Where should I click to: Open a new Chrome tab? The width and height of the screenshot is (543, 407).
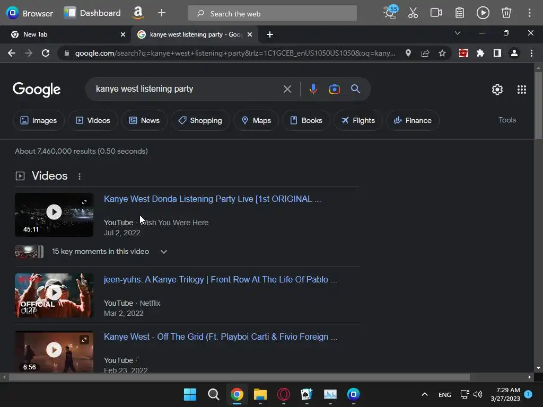pyautogui.click(x=270, y=34)
